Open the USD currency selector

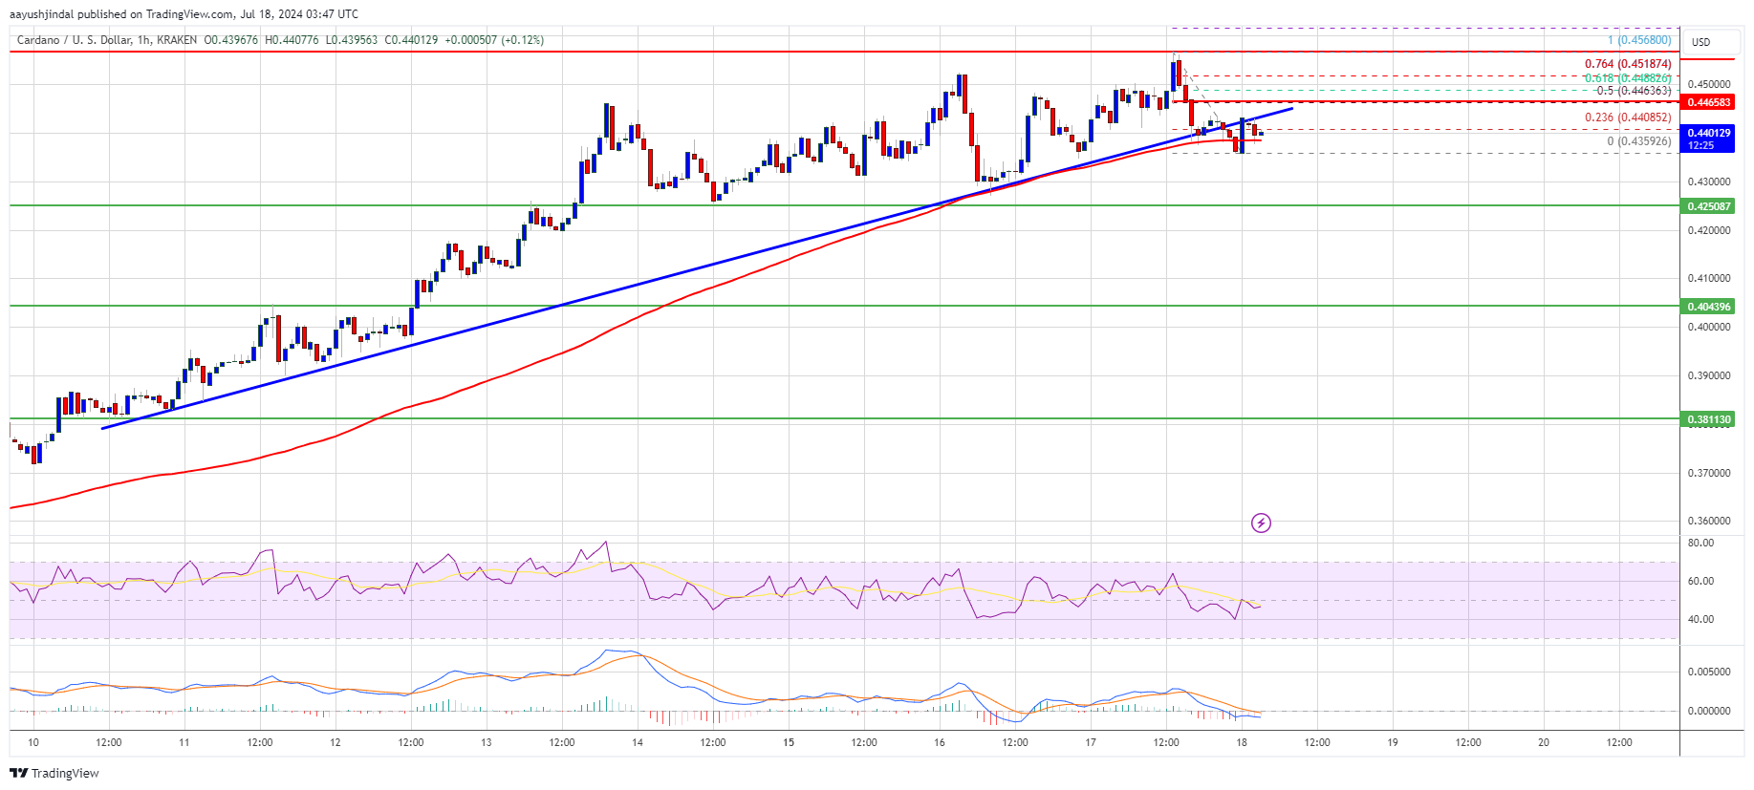(1700, 42)
